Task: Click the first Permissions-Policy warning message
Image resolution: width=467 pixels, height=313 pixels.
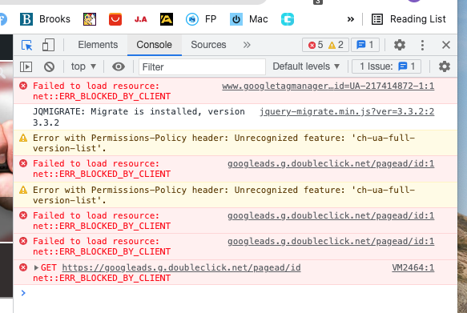Action: 223,143
